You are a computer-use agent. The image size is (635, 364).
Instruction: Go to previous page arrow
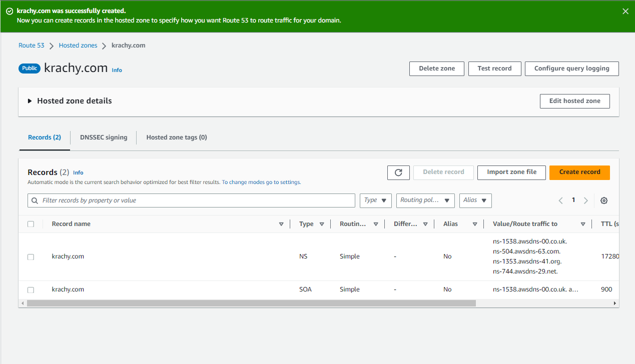pyautogui.click(x=560, y=200)
